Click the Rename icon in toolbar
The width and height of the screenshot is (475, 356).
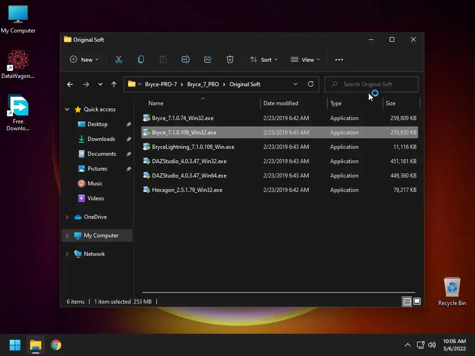click(x=186, y=60)
